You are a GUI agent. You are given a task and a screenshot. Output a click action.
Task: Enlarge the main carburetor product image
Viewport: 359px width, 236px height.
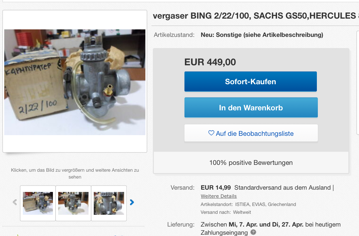74,82
